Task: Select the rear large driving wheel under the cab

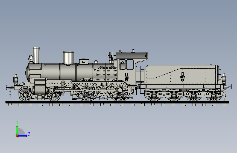Action: tap(120, 90)
